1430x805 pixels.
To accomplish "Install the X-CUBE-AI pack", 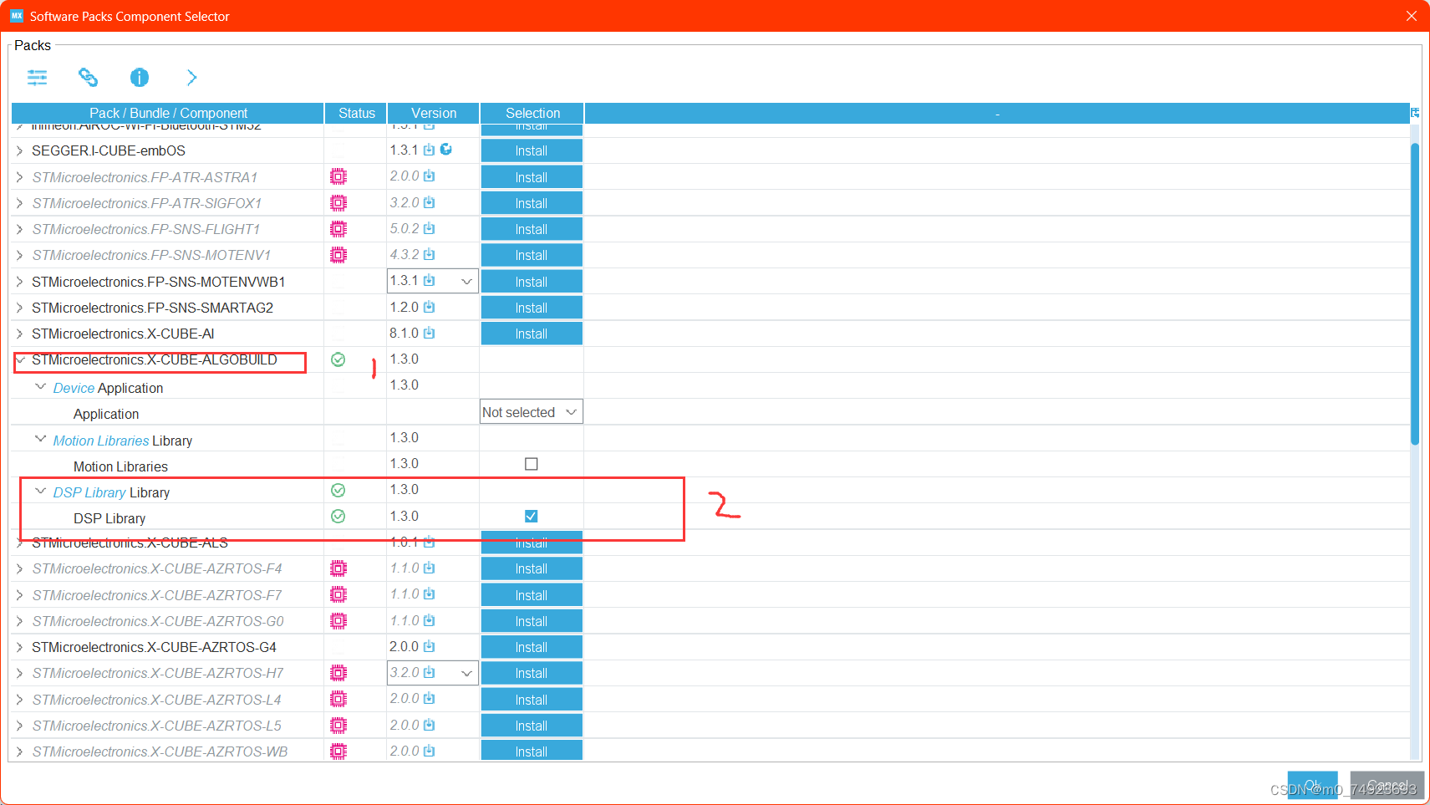I will [532, 334].
